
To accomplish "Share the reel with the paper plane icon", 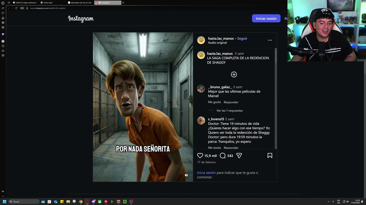I will [x=239, y=156].
